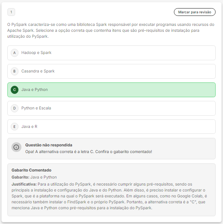Click the letter B circle badge

tap(14, 71)
